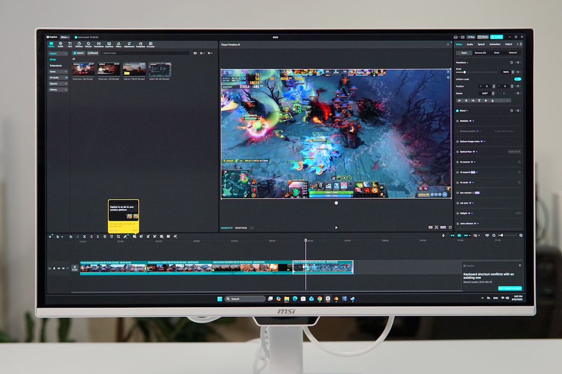The height and width of the screenshot is (374, 562).
Task: Enable the AI remove checkbox
Action: point(457,162)
